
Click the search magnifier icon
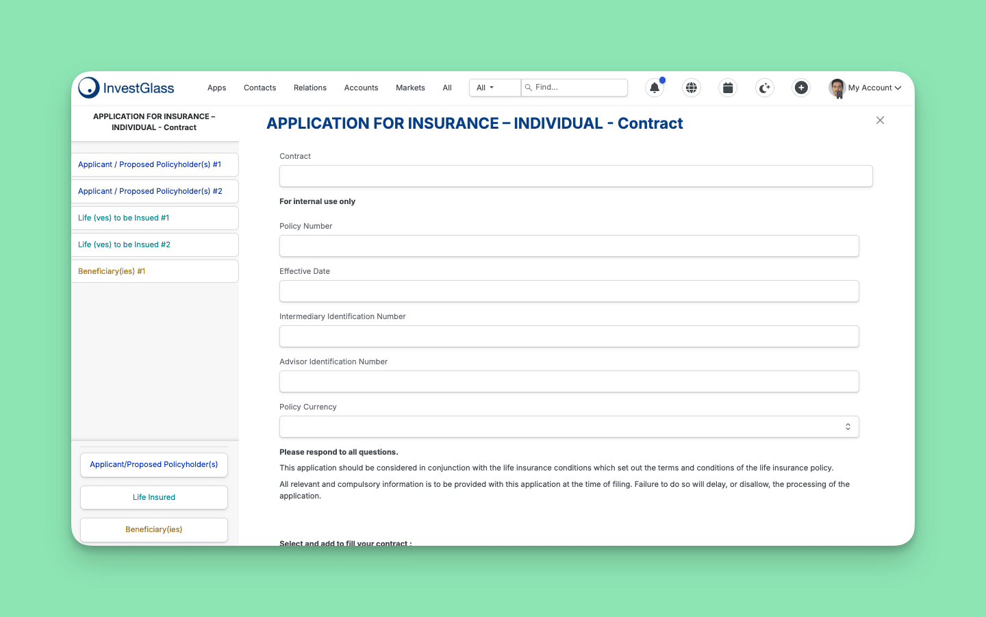pyautogui.click(x=529, y=88)
